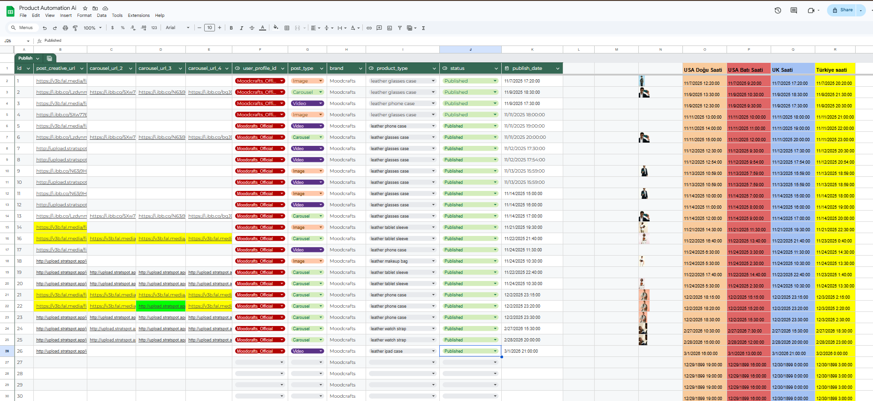Viewport: 873px width, 401px height.
Task: Click the borders toolbar icon
Action: (287, 28)
